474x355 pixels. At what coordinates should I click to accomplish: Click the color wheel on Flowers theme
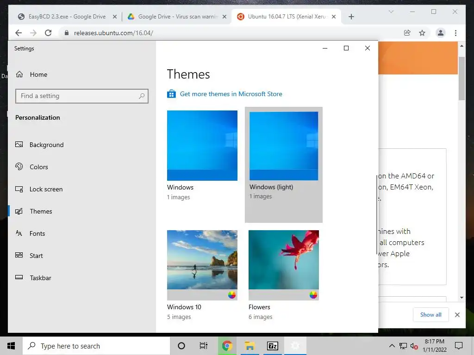tap(313, 295)
